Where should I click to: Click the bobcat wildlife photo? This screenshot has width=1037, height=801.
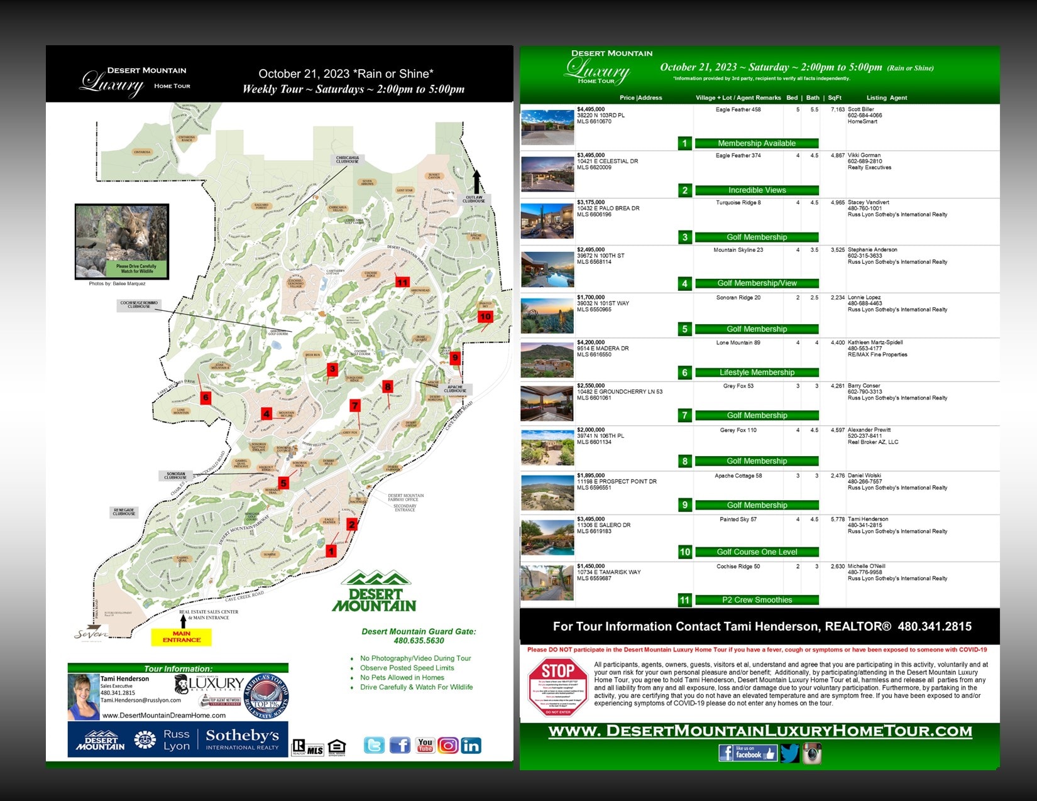(x=122, y=241)
